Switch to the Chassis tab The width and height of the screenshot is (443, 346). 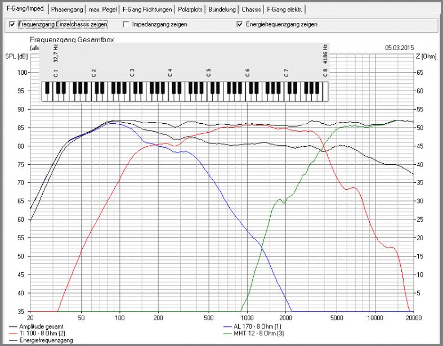[x=250, y=10]
